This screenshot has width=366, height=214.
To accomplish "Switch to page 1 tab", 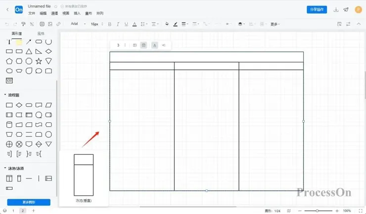I will pyautogui.click(x=13, y=211).
